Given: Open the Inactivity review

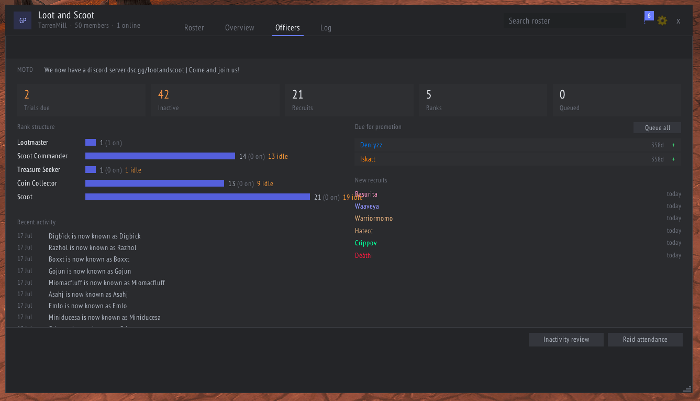Looking at the screenshot, I should 566,340.
